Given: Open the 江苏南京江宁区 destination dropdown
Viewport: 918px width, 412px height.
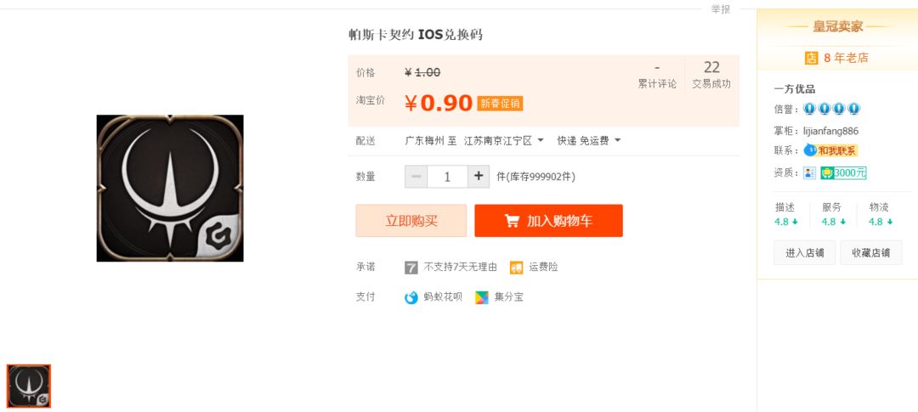Looking at the screenshot, I should [503, 140].
